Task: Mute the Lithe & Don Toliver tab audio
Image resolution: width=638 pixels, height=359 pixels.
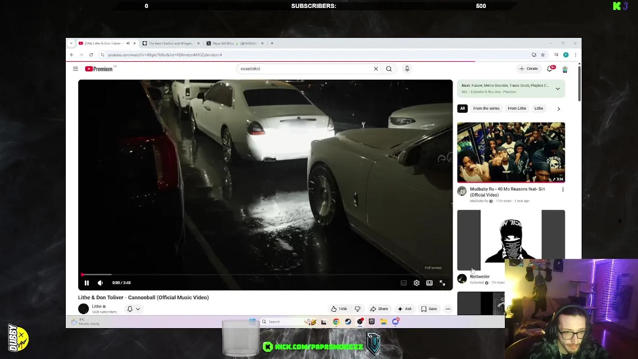Action: tap(128, 43)
